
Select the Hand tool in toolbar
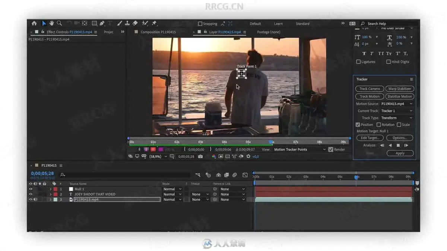pos(52,23)
